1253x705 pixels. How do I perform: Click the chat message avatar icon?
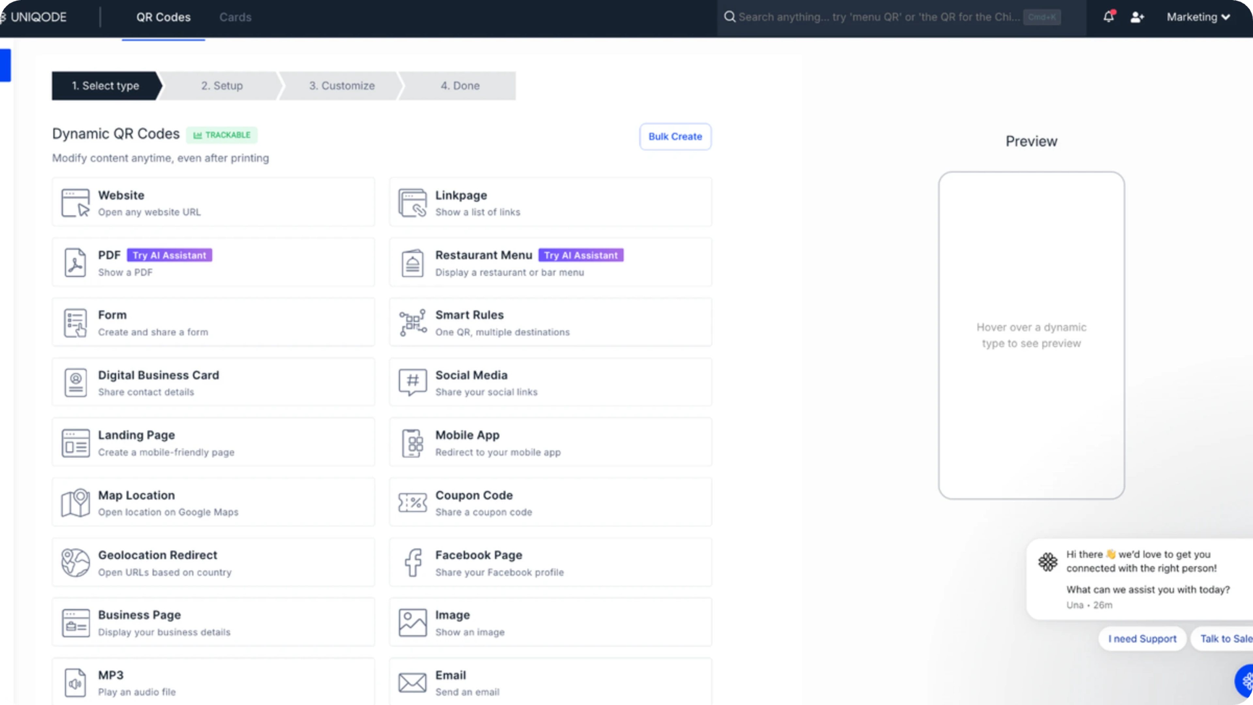click(1048, 562)
